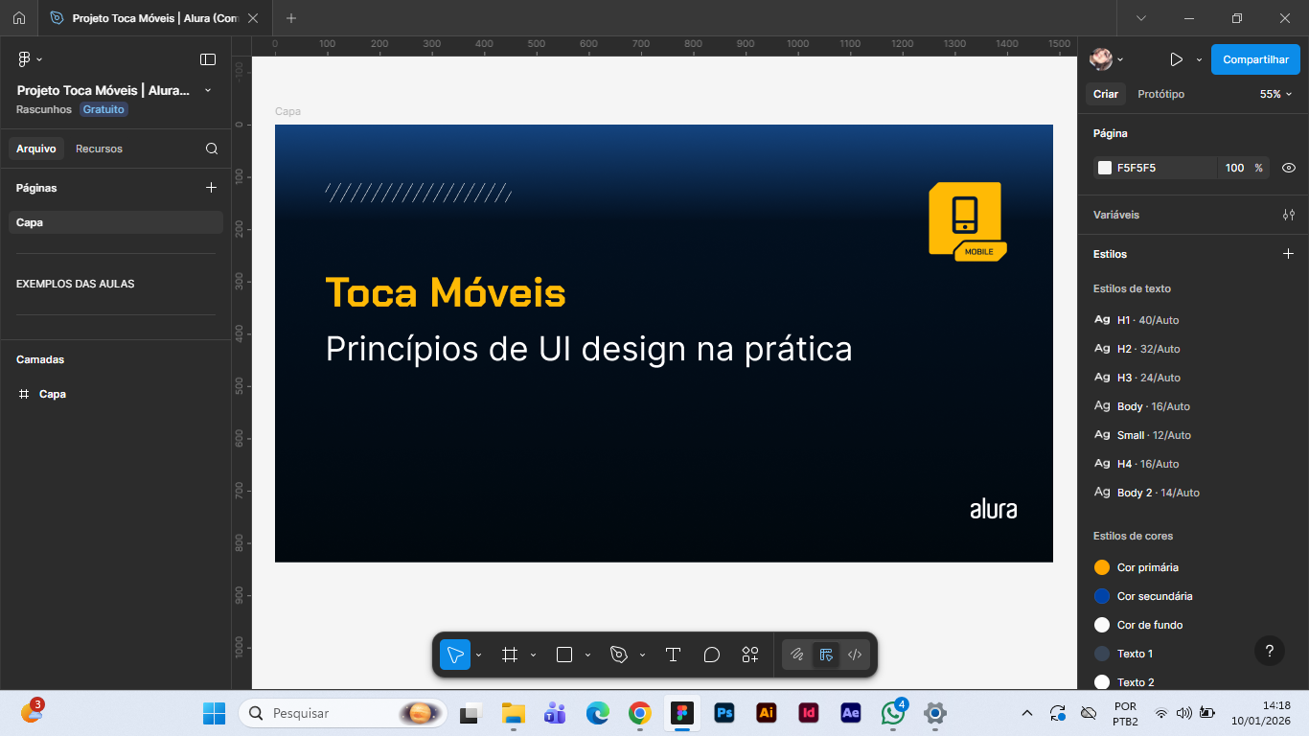Enable the annotate pencil mode
The height and width of the screenshot is (736, 1309).
797,655
